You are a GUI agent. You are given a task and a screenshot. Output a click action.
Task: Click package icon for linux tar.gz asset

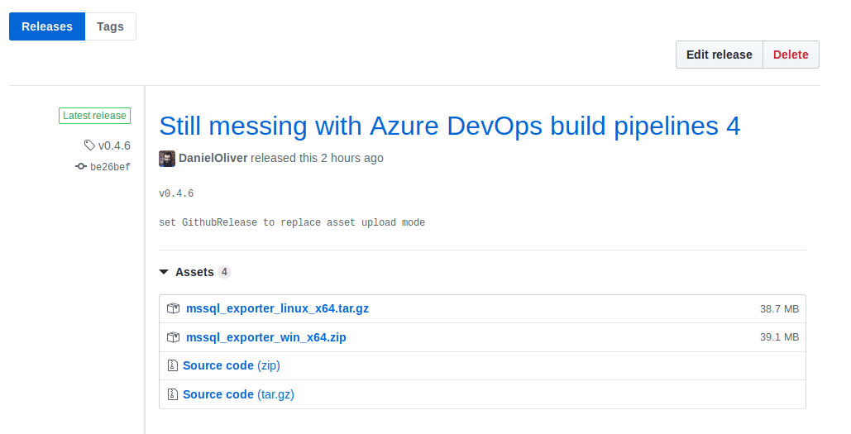[x=173, y=308]
